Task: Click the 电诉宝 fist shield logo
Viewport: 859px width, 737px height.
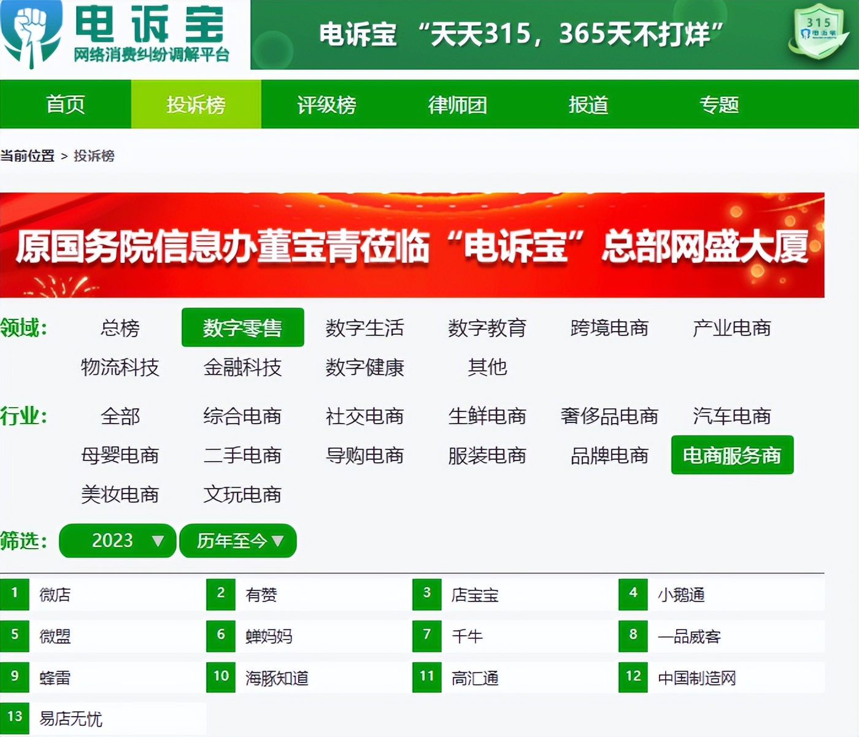Action: [x=32, y=34]
